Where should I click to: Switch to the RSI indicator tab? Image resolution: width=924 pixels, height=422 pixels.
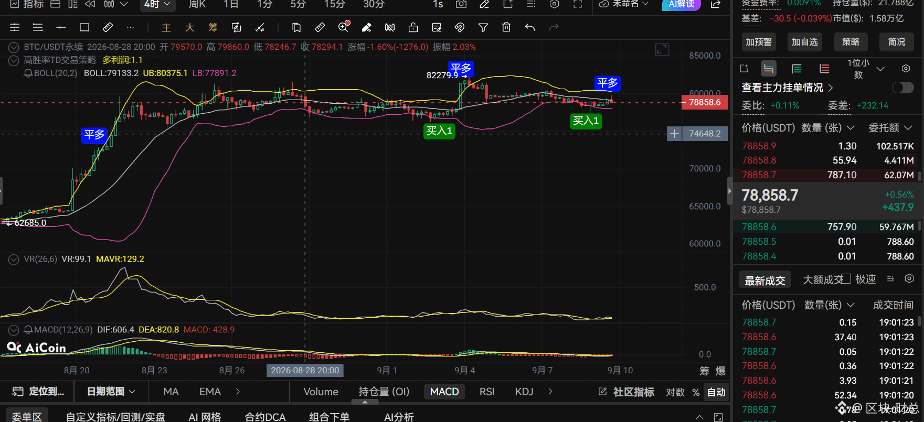click(x=487, y=392)
